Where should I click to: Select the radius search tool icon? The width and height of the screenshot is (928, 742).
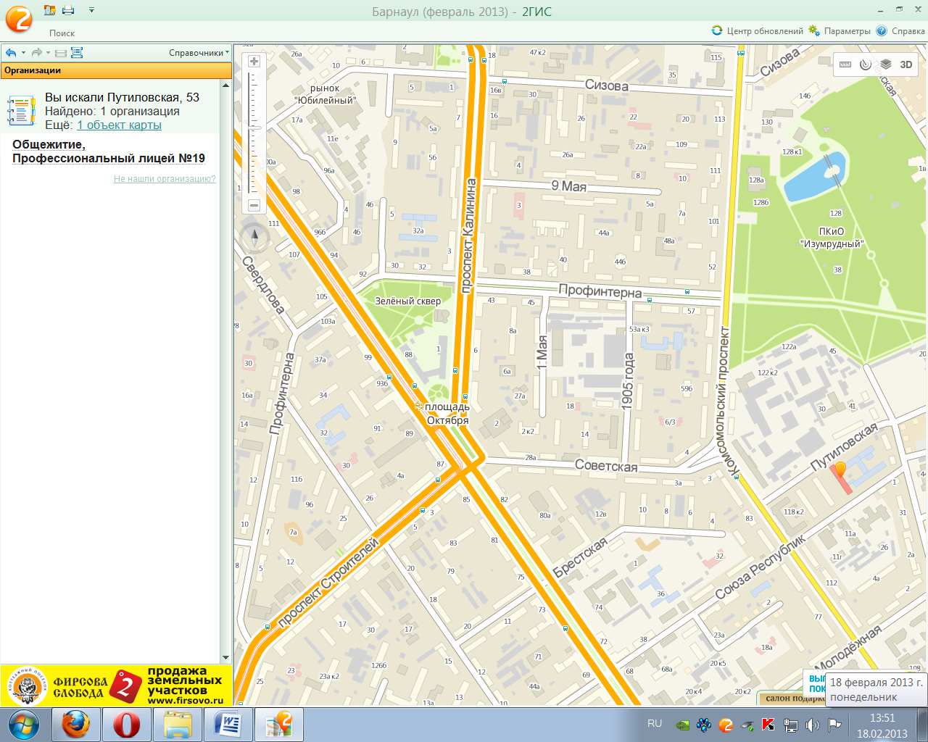pos(865,64)
